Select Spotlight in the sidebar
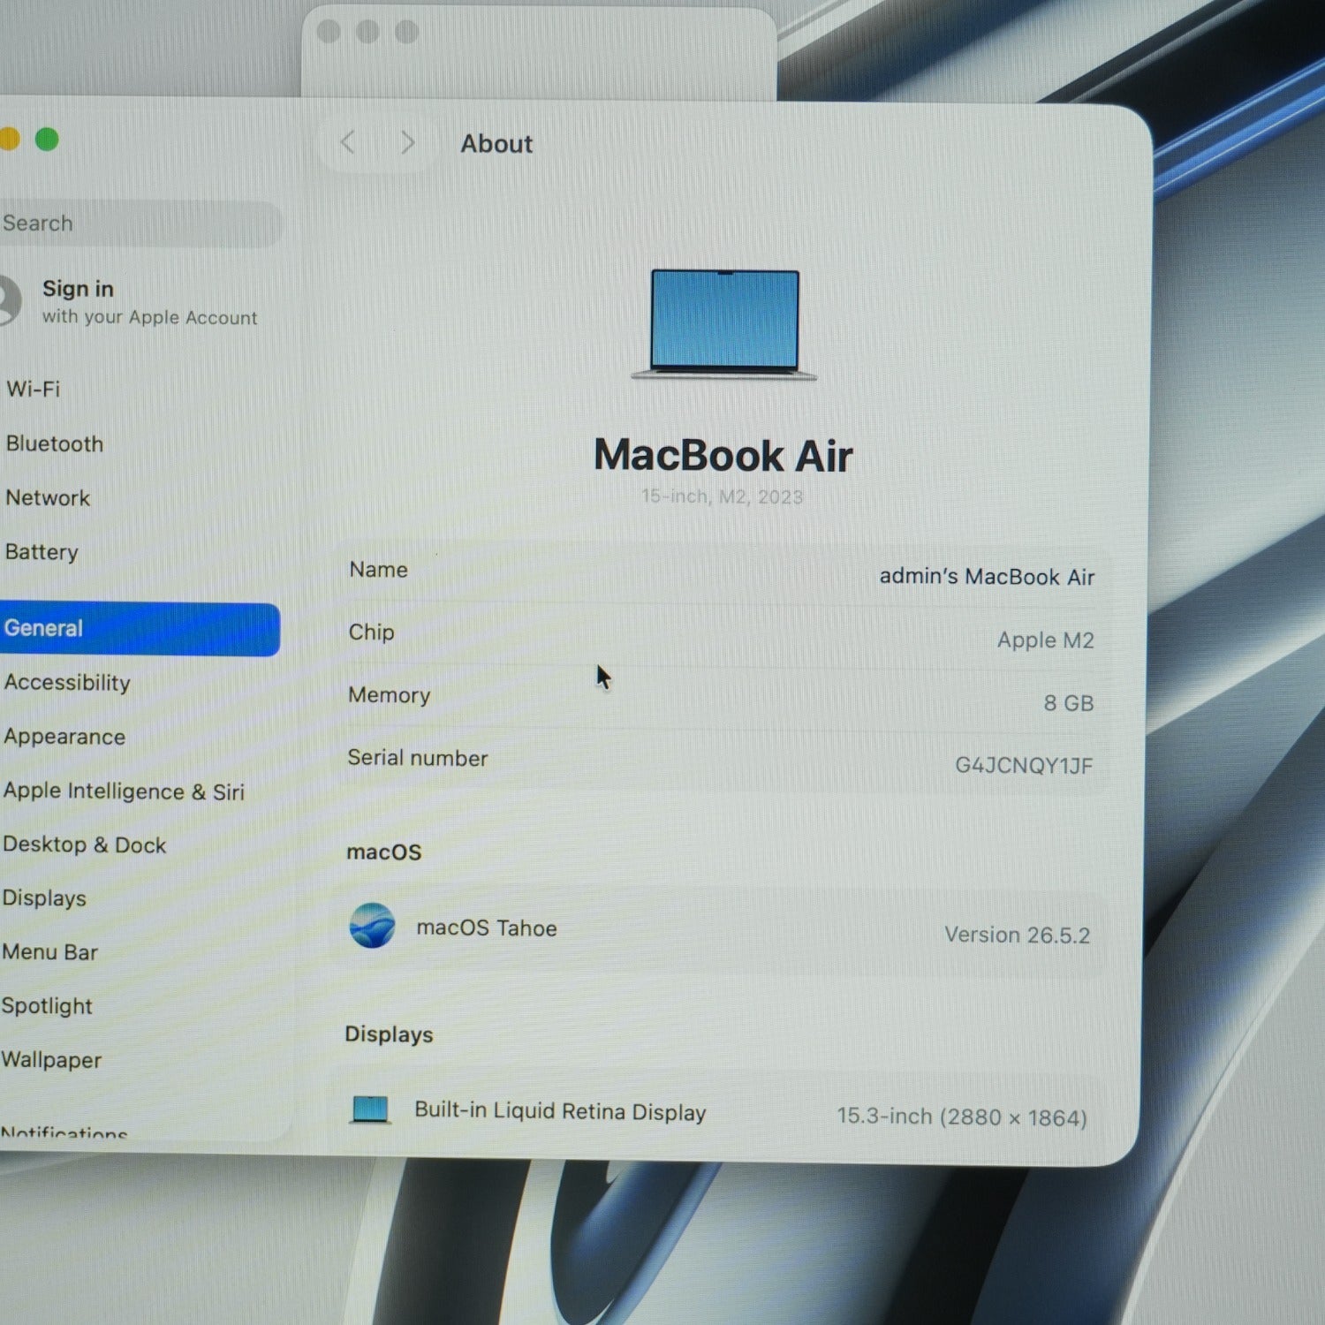 pos(47,1006)
